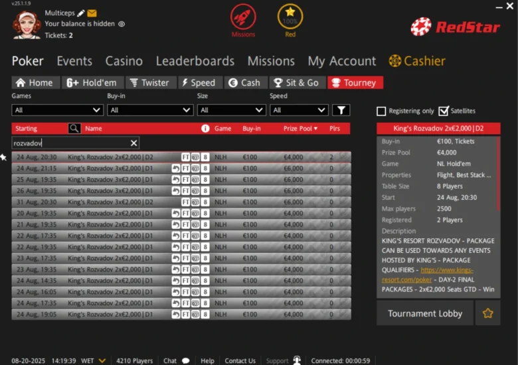The image size is (518, 365).
Task: Switch to the Home tab
Action: point(36,82)
